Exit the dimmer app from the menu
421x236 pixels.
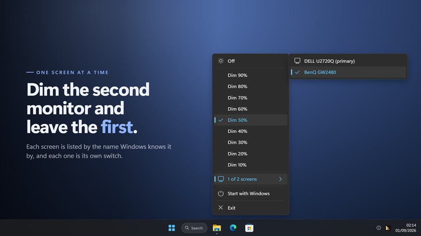tap(250, 208)
